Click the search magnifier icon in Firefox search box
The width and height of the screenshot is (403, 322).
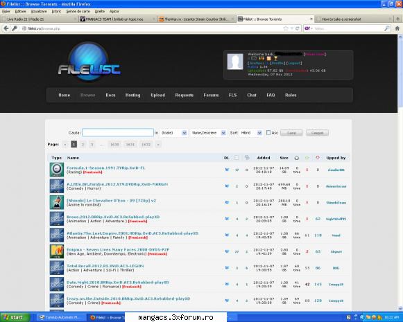387,28
